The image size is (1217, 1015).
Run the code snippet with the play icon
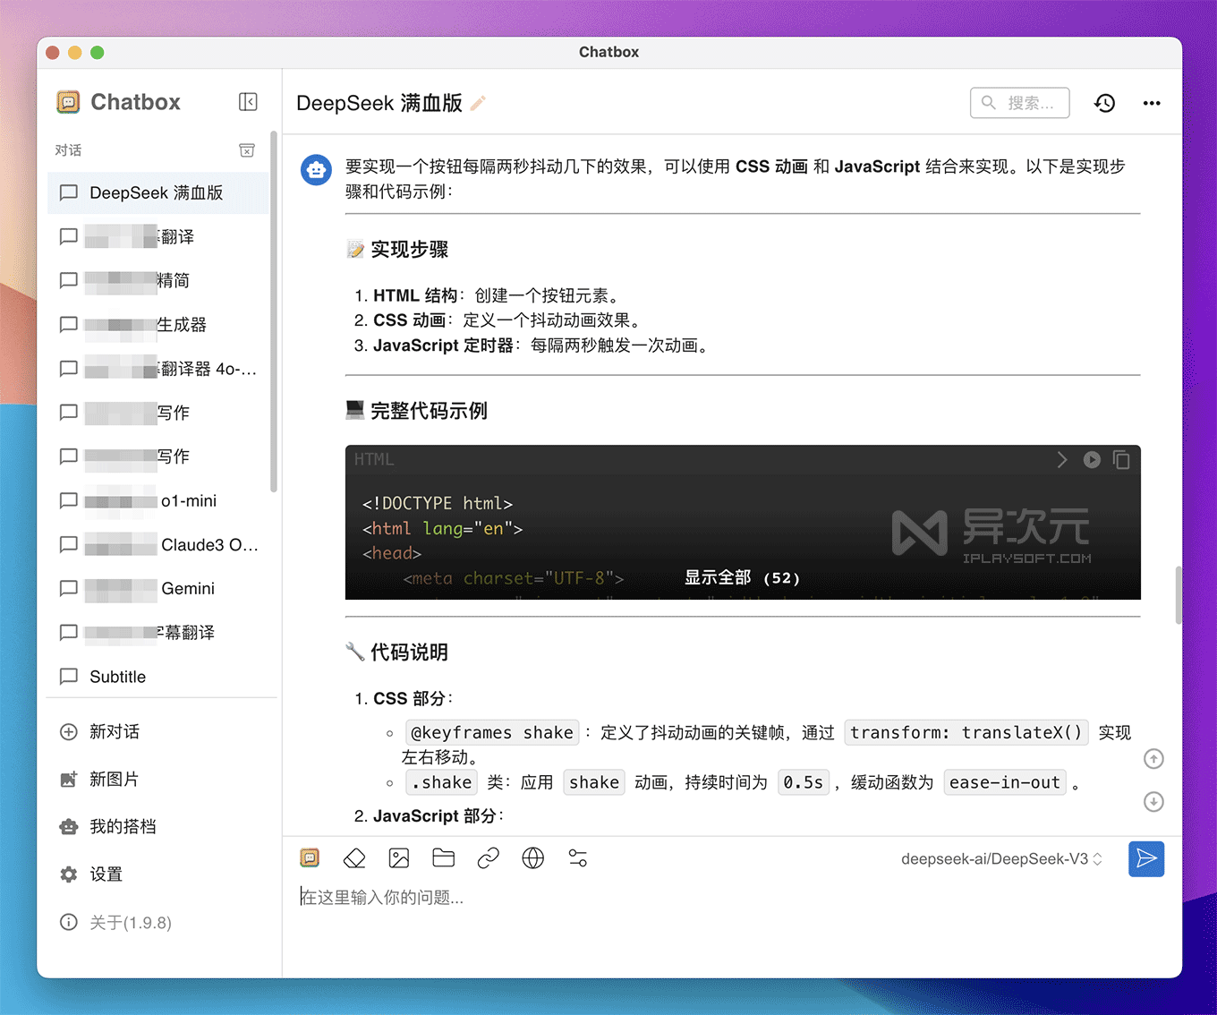1092,459
